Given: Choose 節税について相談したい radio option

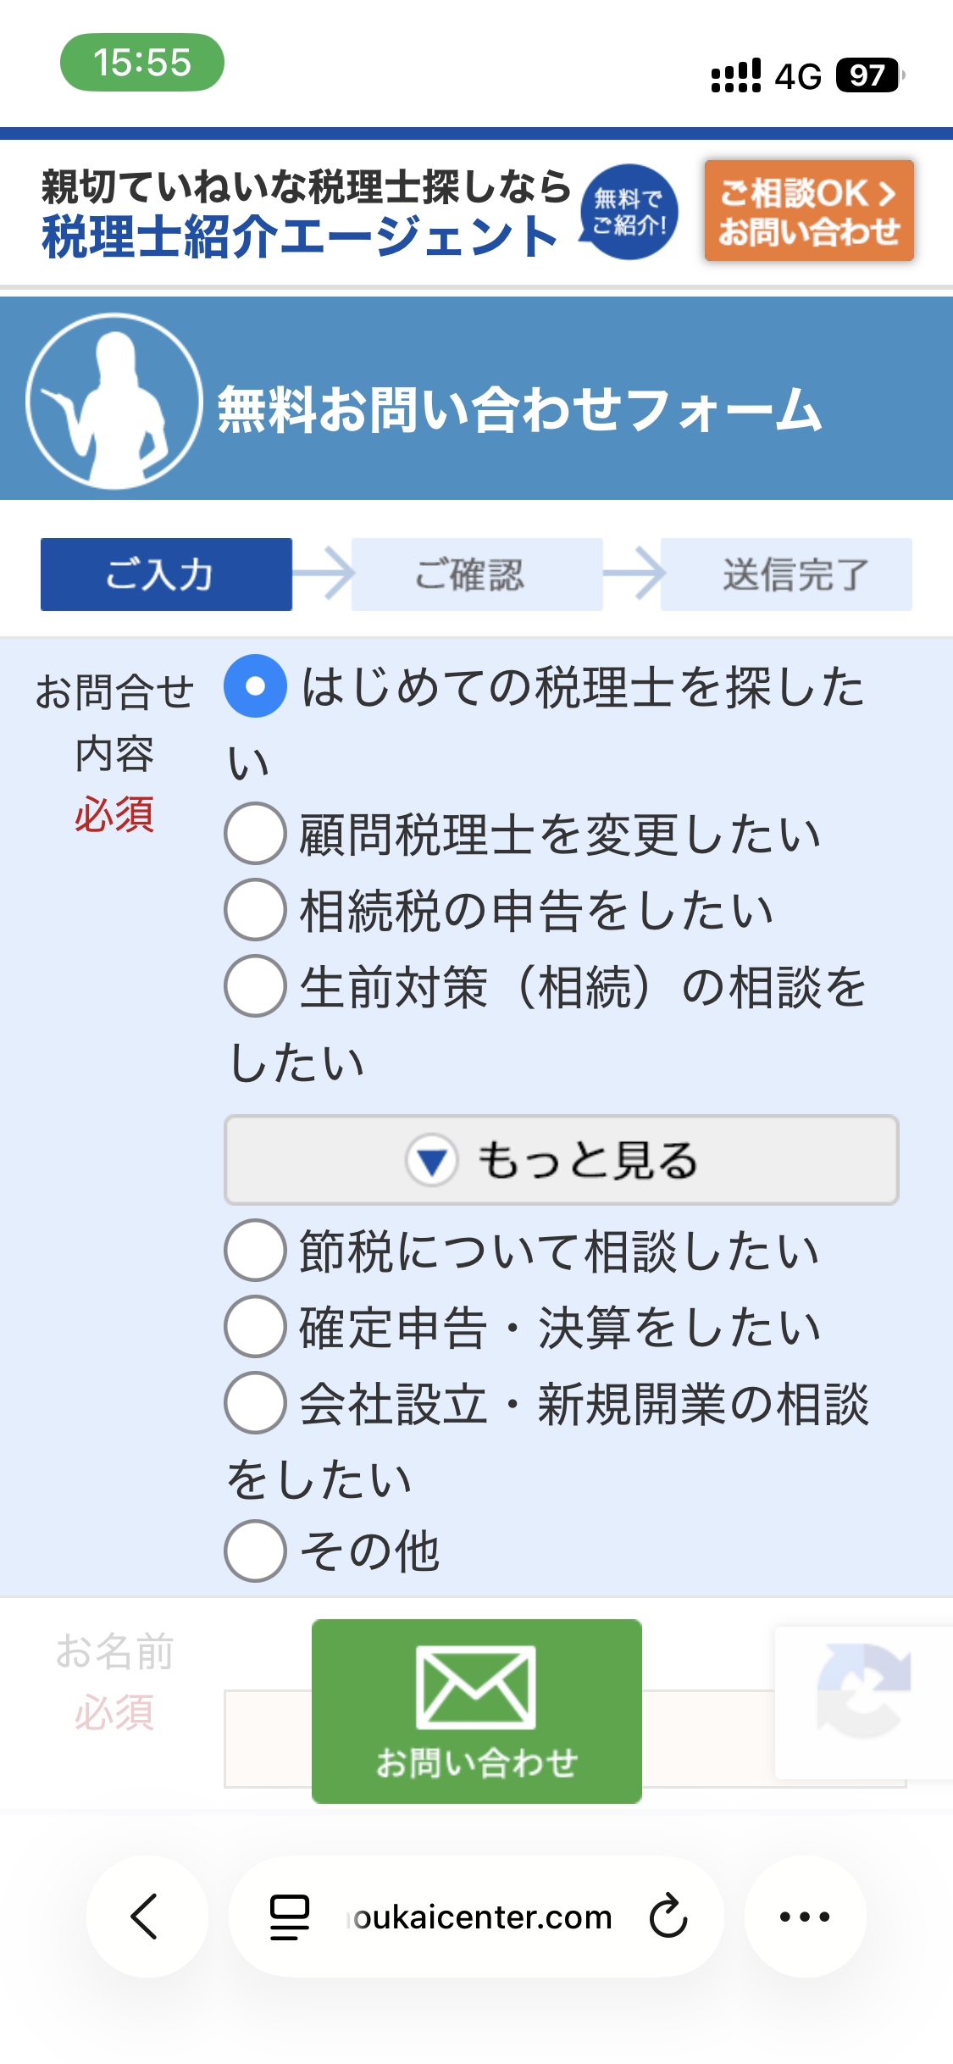Looking at the screenshot, I should point(255,1251).
